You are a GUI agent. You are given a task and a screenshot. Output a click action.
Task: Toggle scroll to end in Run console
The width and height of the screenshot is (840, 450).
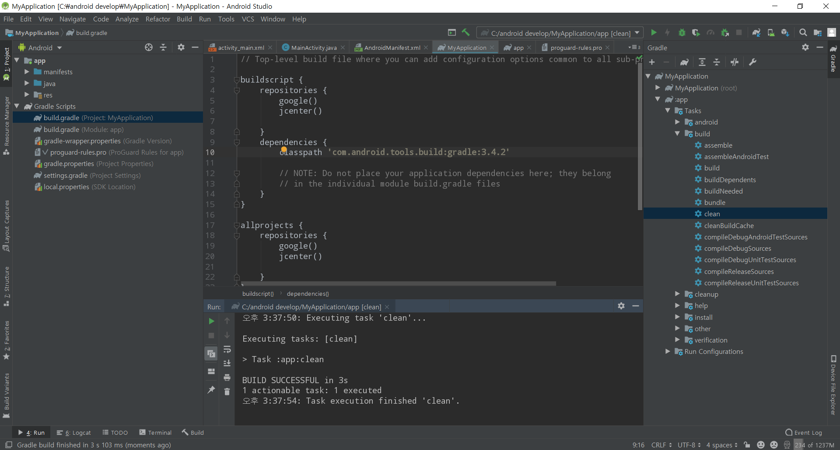tap(227, 363)
